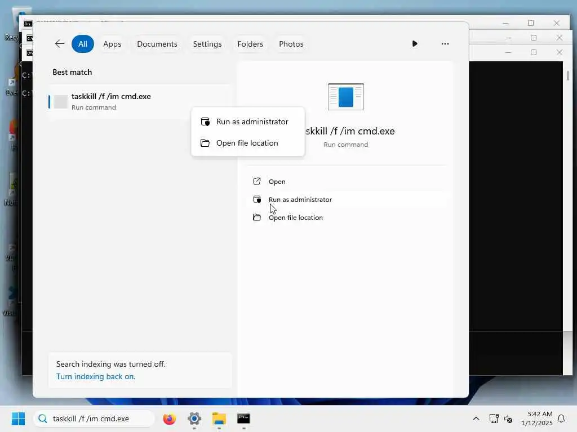Switch to the Photos filter tab

[291, 44]
